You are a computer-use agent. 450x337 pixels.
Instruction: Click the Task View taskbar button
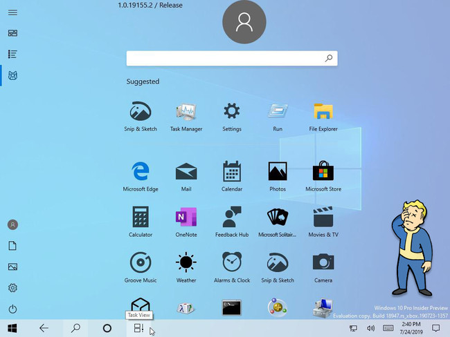click(138, 328)
